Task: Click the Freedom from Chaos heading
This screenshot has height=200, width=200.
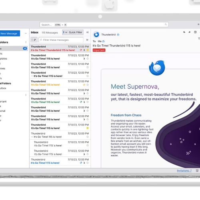Action: coord(126,115)
